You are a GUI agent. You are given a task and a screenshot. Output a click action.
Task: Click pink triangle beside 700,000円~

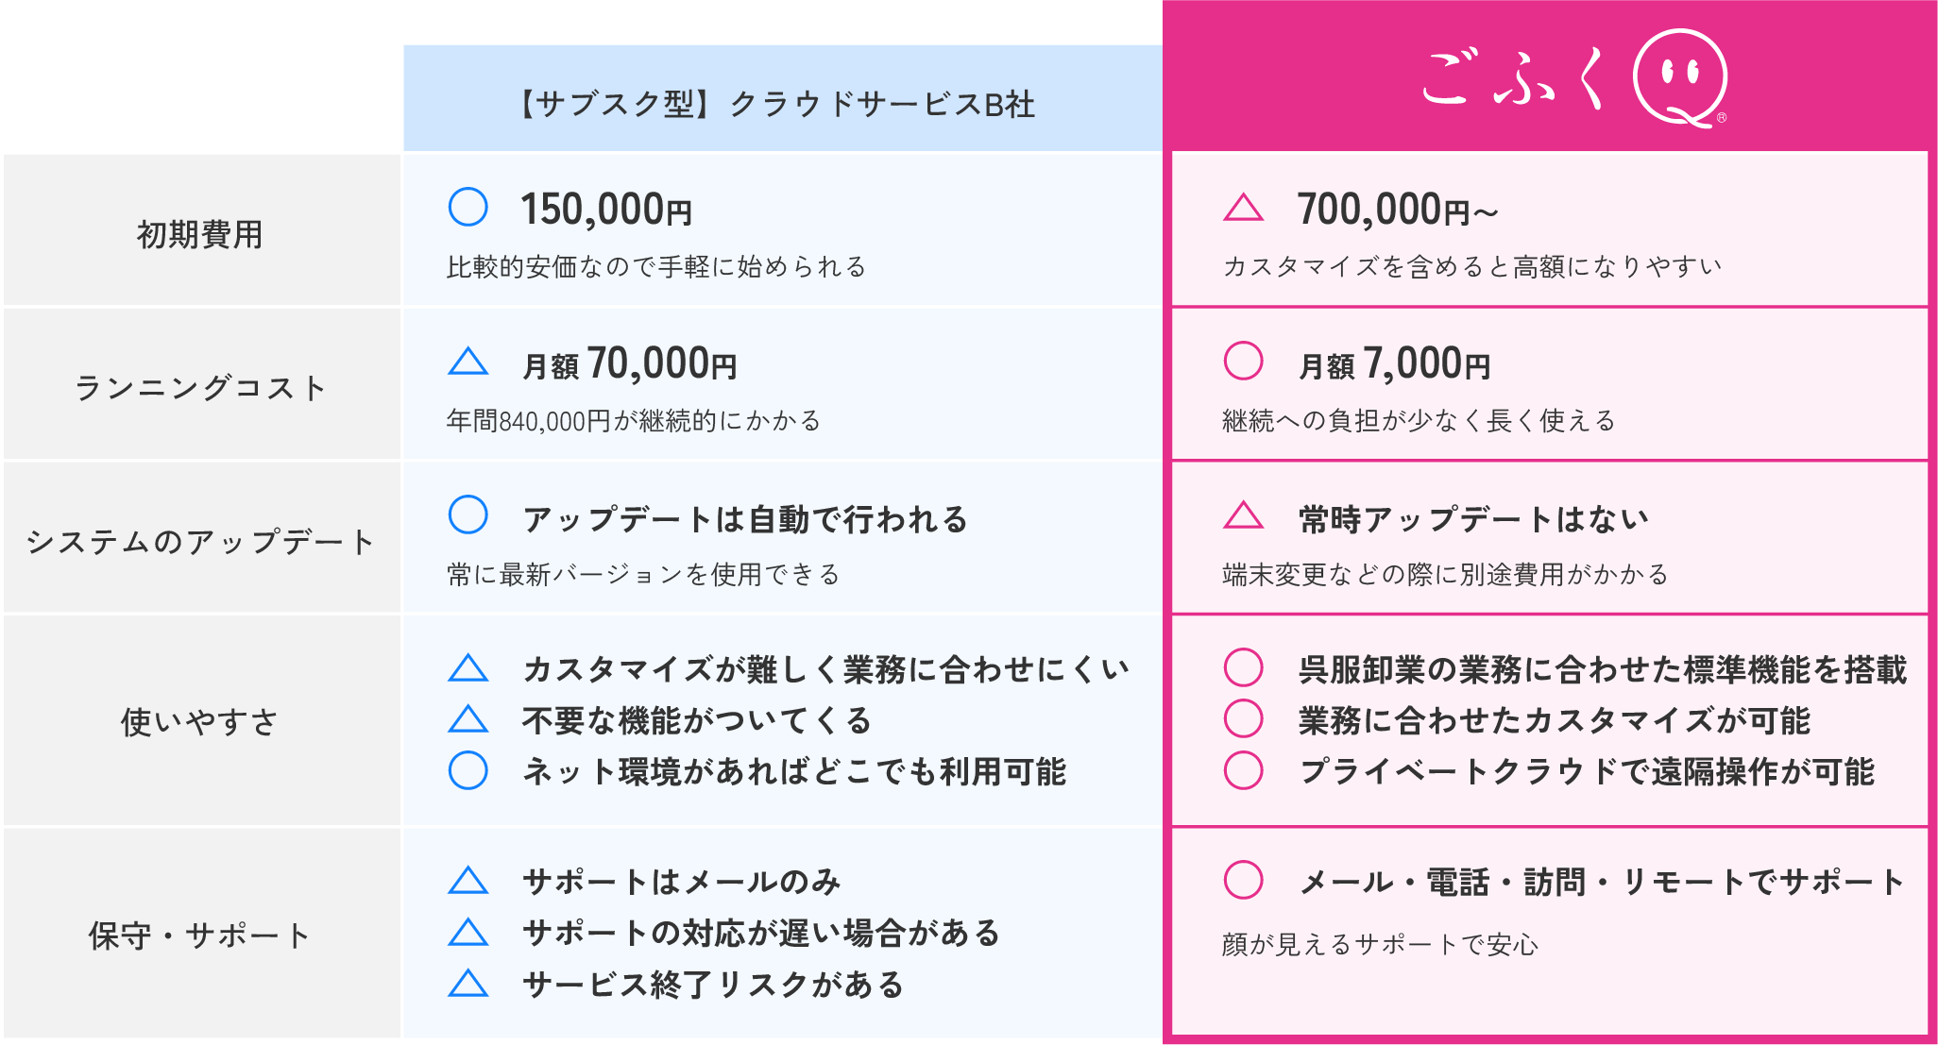pyautogui.click(x=1243, y=208)
